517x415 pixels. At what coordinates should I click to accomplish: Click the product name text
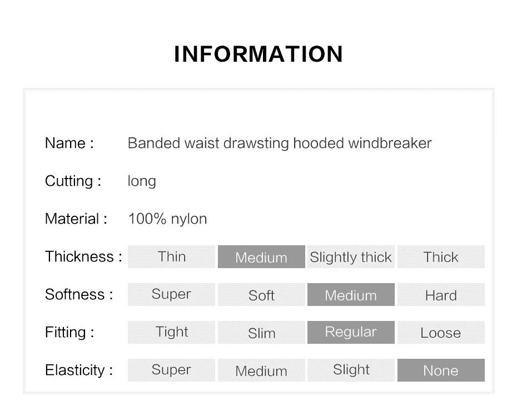point(280,143)
